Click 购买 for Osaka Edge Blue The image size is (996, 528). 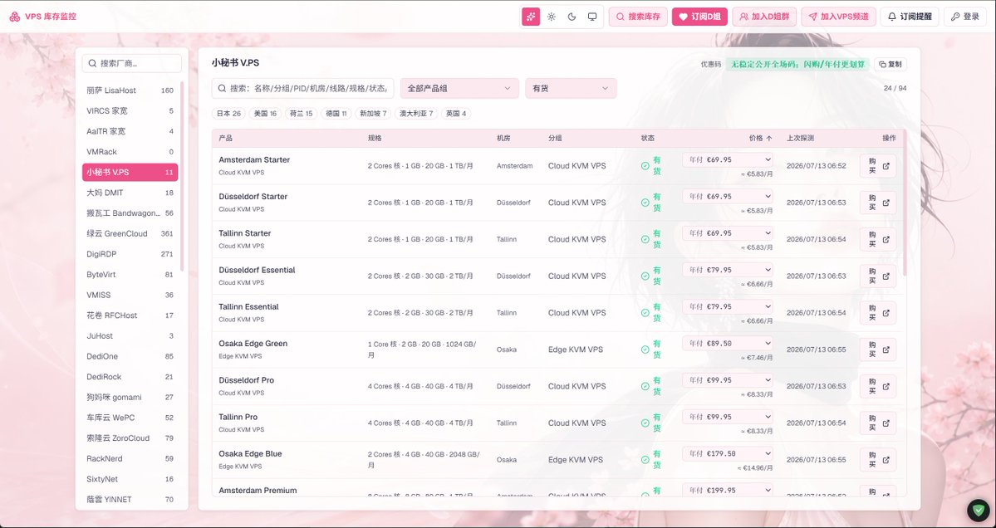[x=878, y=460]
